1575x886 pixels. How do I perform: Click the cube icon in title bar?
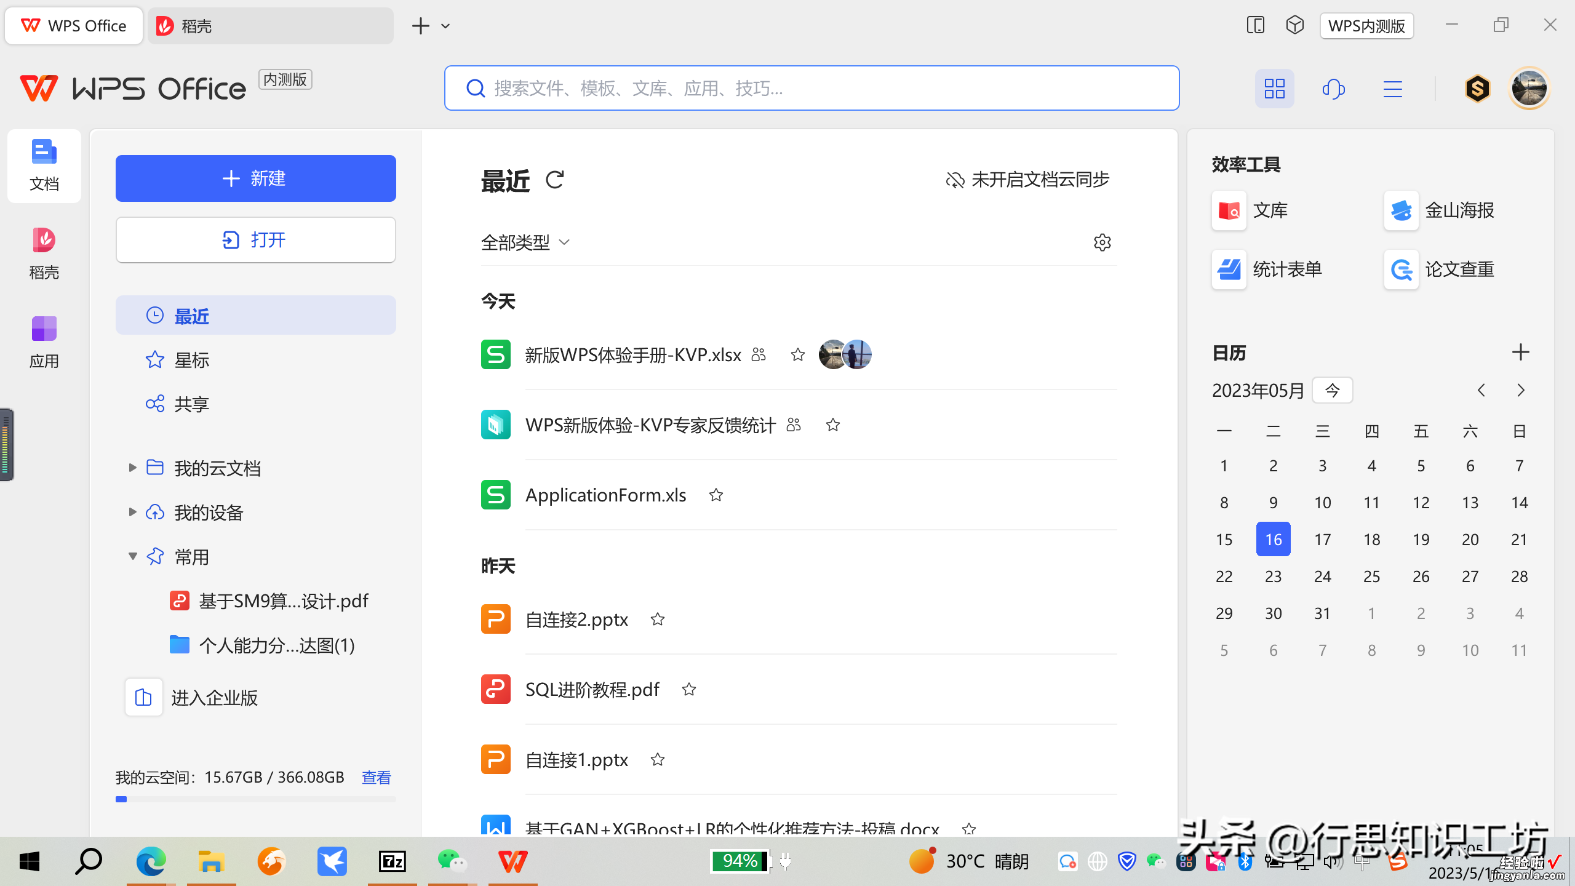(x=1295, y=25)
